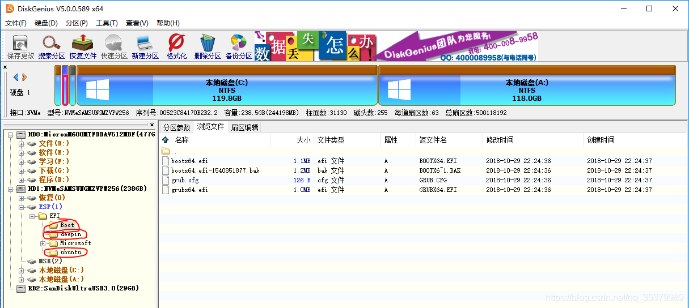
Task: Collapse the ESP(1) partition node
Action: (22, 207)
